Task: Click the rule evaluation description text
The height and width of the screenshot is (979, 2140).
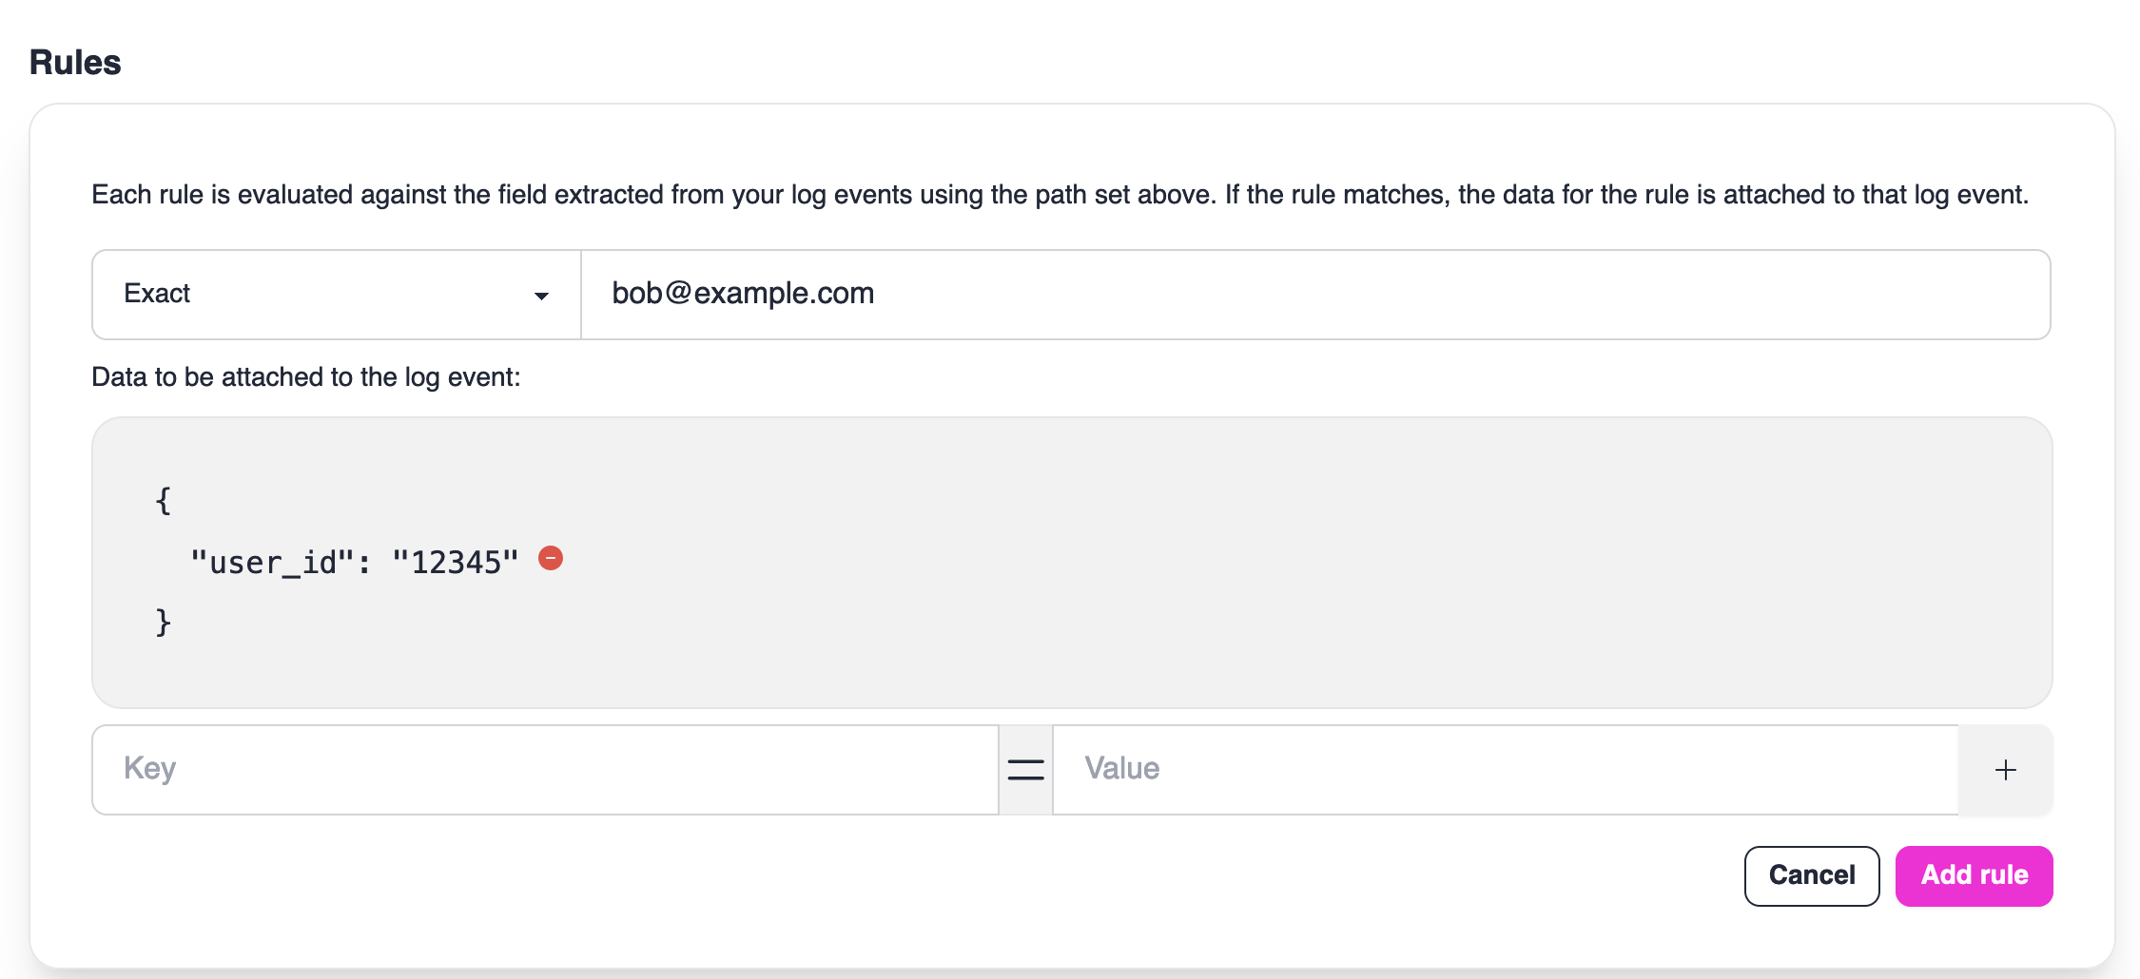Action: pos(1060,195)
